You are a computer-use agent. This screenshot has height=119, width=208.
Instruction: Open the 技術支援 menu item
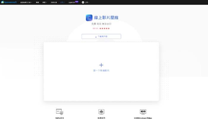(x=54, y=2)
